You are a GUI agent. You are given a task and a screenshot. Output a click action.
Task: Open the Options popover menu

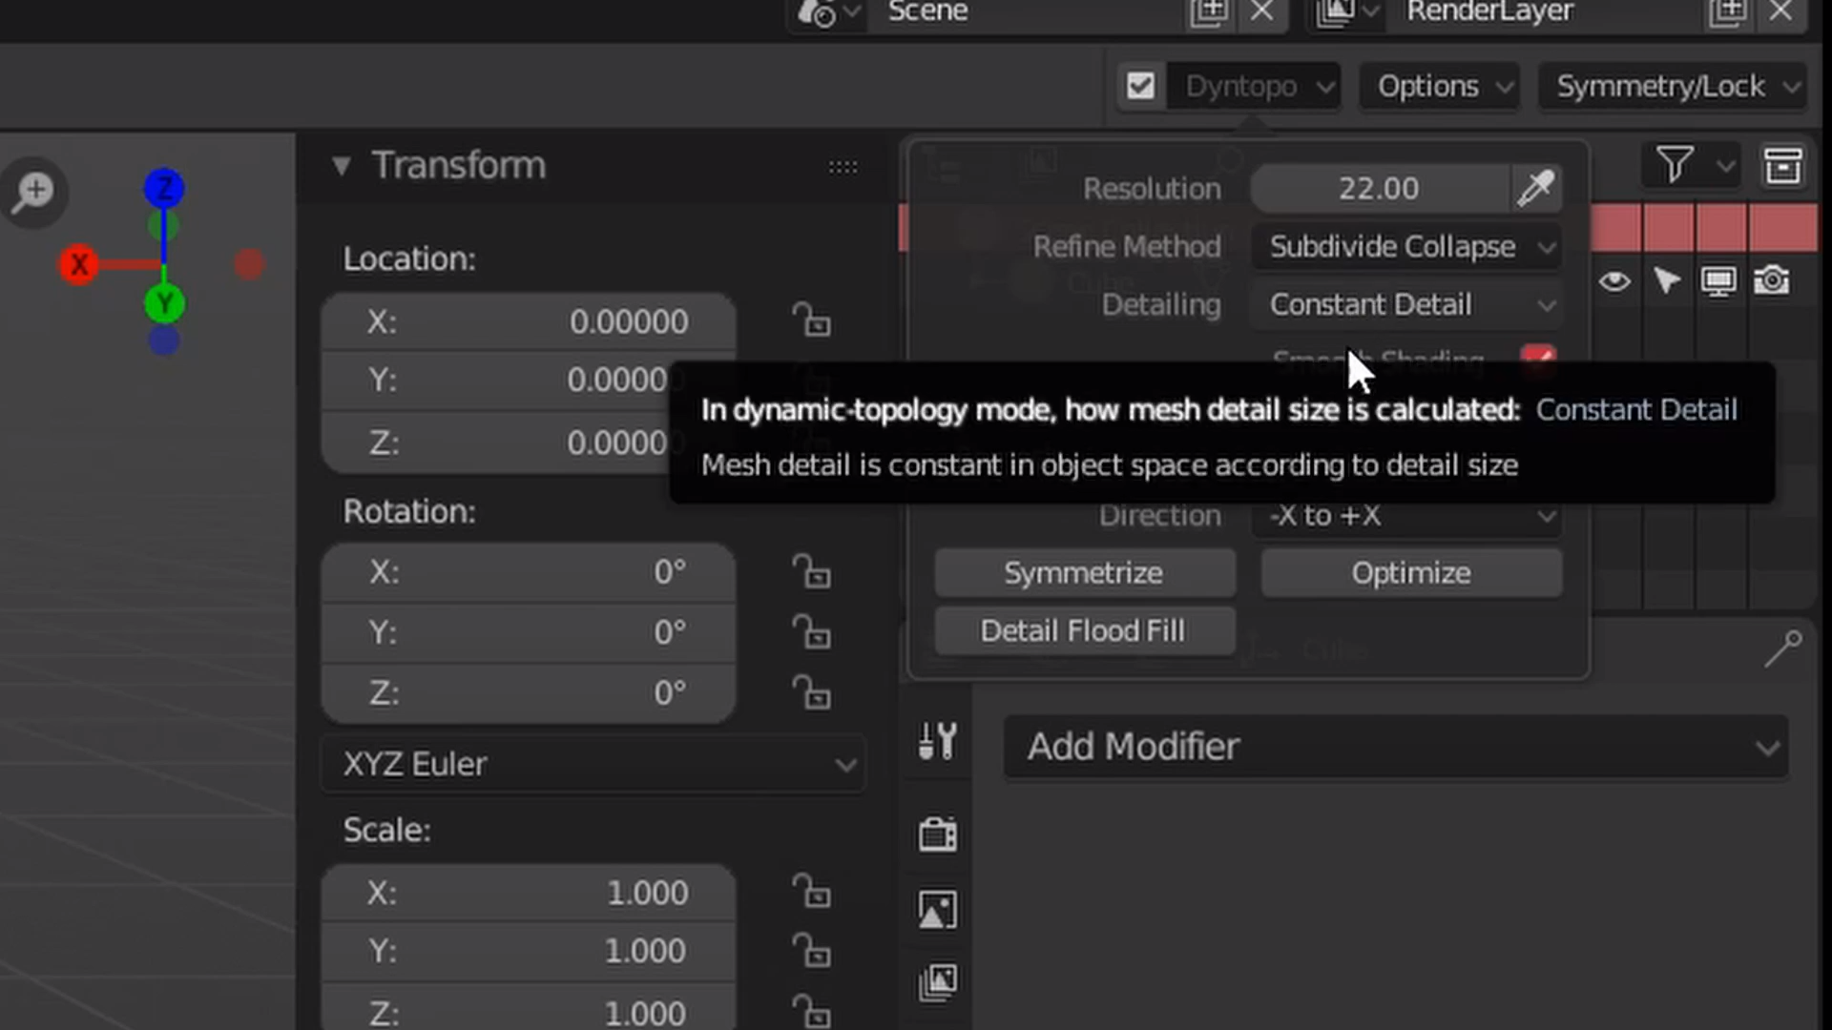coord(1439,87)
